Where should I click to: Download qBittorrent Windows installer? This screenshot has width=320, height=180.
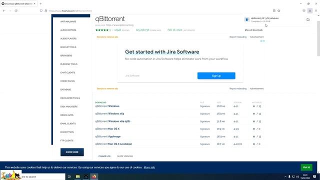coord(107,106)
